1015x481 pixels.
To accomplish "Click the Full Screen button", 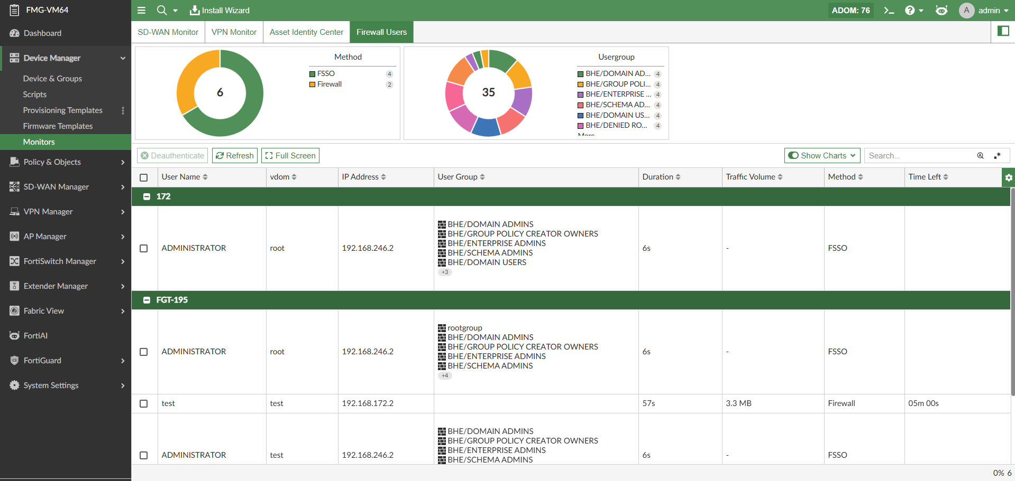I will pos(290,156).
